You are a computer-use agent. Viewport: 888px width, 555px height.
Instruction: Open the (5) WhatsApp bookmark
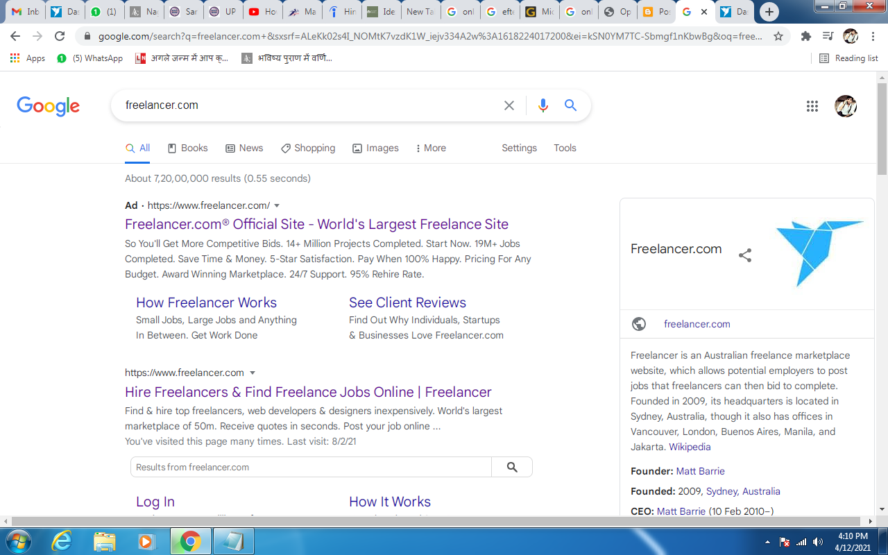(89, 58)
